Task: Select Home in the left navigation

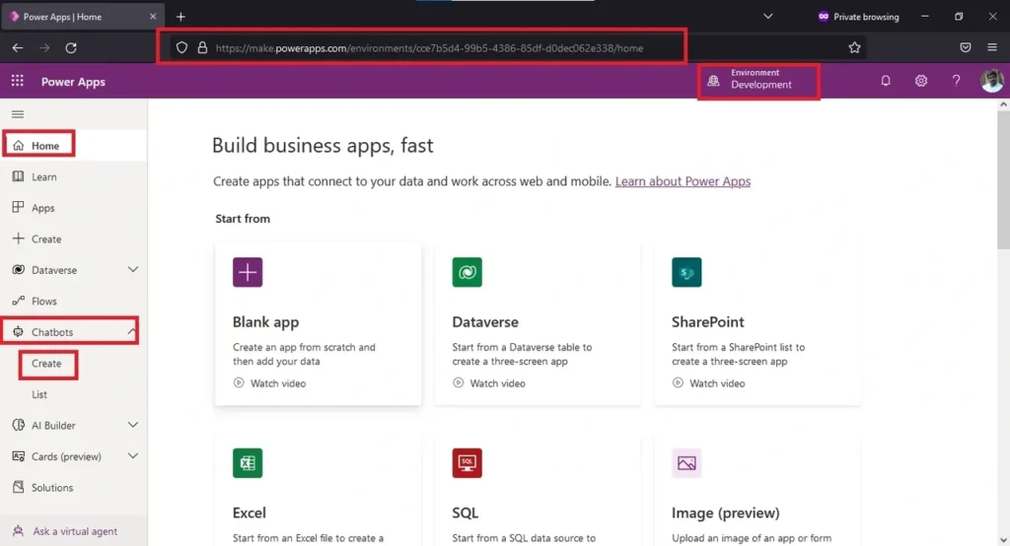Action: coord(73,146)
